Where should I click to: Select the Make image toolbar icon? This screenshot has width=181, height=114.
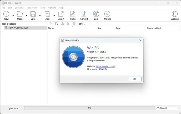click(73, 14)
